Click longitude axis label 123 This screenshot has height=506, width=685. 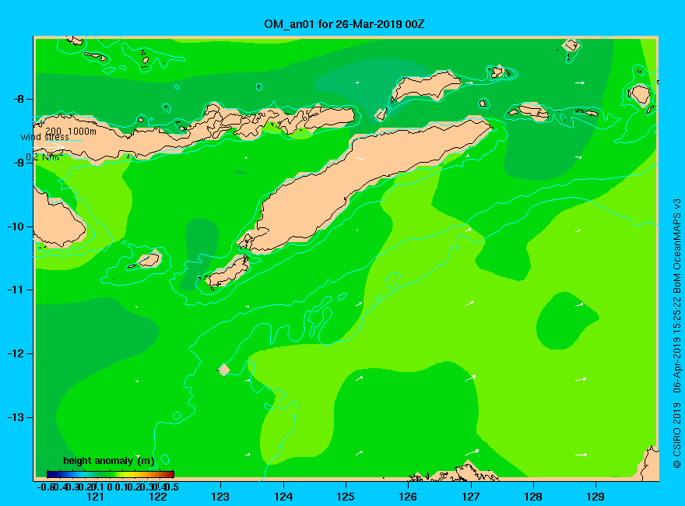(x=220, y=497)
